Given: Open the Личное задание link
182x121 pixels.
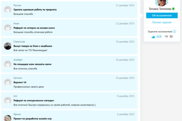Looking at the screenshot, I should [x=162, y=22].
